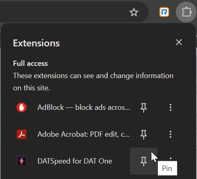Click the AdBlock red hand icon
197x179 pixels.
(22, 107)
